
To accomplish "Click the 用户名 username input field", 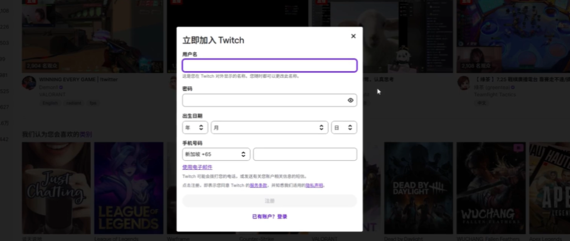I will pyautogui.click(x=269, y=66).
